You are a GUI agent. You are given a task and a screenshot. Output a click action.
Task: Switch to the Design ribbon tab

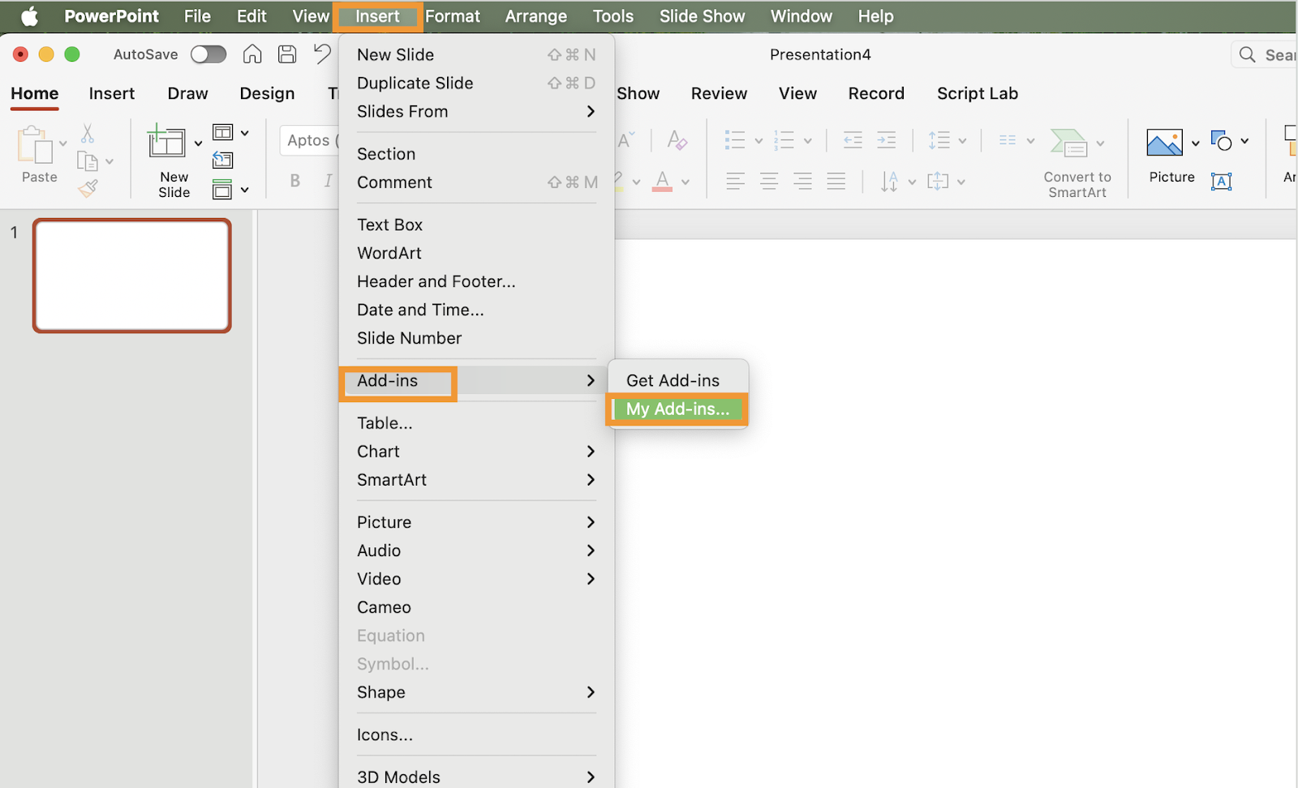click(x=267, y=94)
